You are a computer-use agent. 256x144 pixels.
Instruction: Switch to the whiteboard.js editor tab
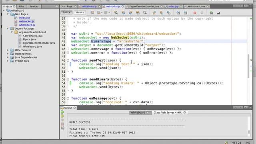point(89,6)
